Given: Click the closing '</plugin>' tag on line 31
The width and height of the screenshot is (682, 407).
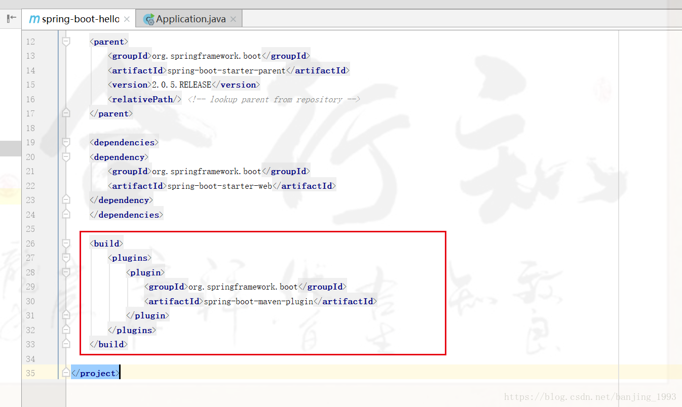Looking at the screenshot, I should 148,315.
